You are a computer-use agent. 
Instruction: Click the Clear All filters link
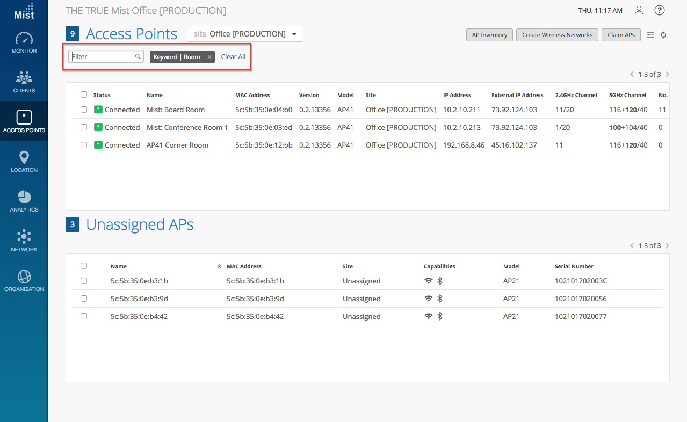coord(233,57)
